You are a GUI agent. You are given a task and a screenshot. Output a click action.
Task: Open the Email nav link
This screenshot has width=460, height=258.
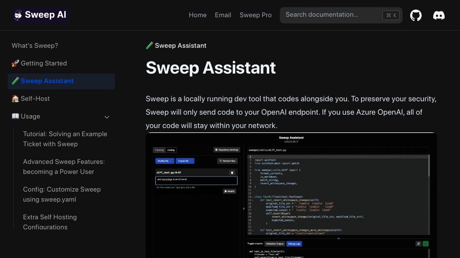coord(223,15)
